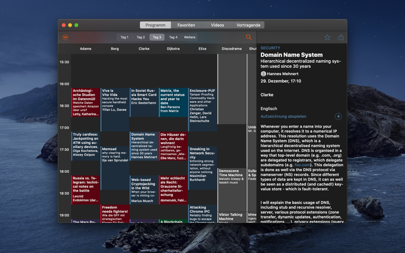Open Web-based Cryptojacking in the Wild talk
This screenshot has width=405, height=253.
pyautogui.click(x=144, y=190)
